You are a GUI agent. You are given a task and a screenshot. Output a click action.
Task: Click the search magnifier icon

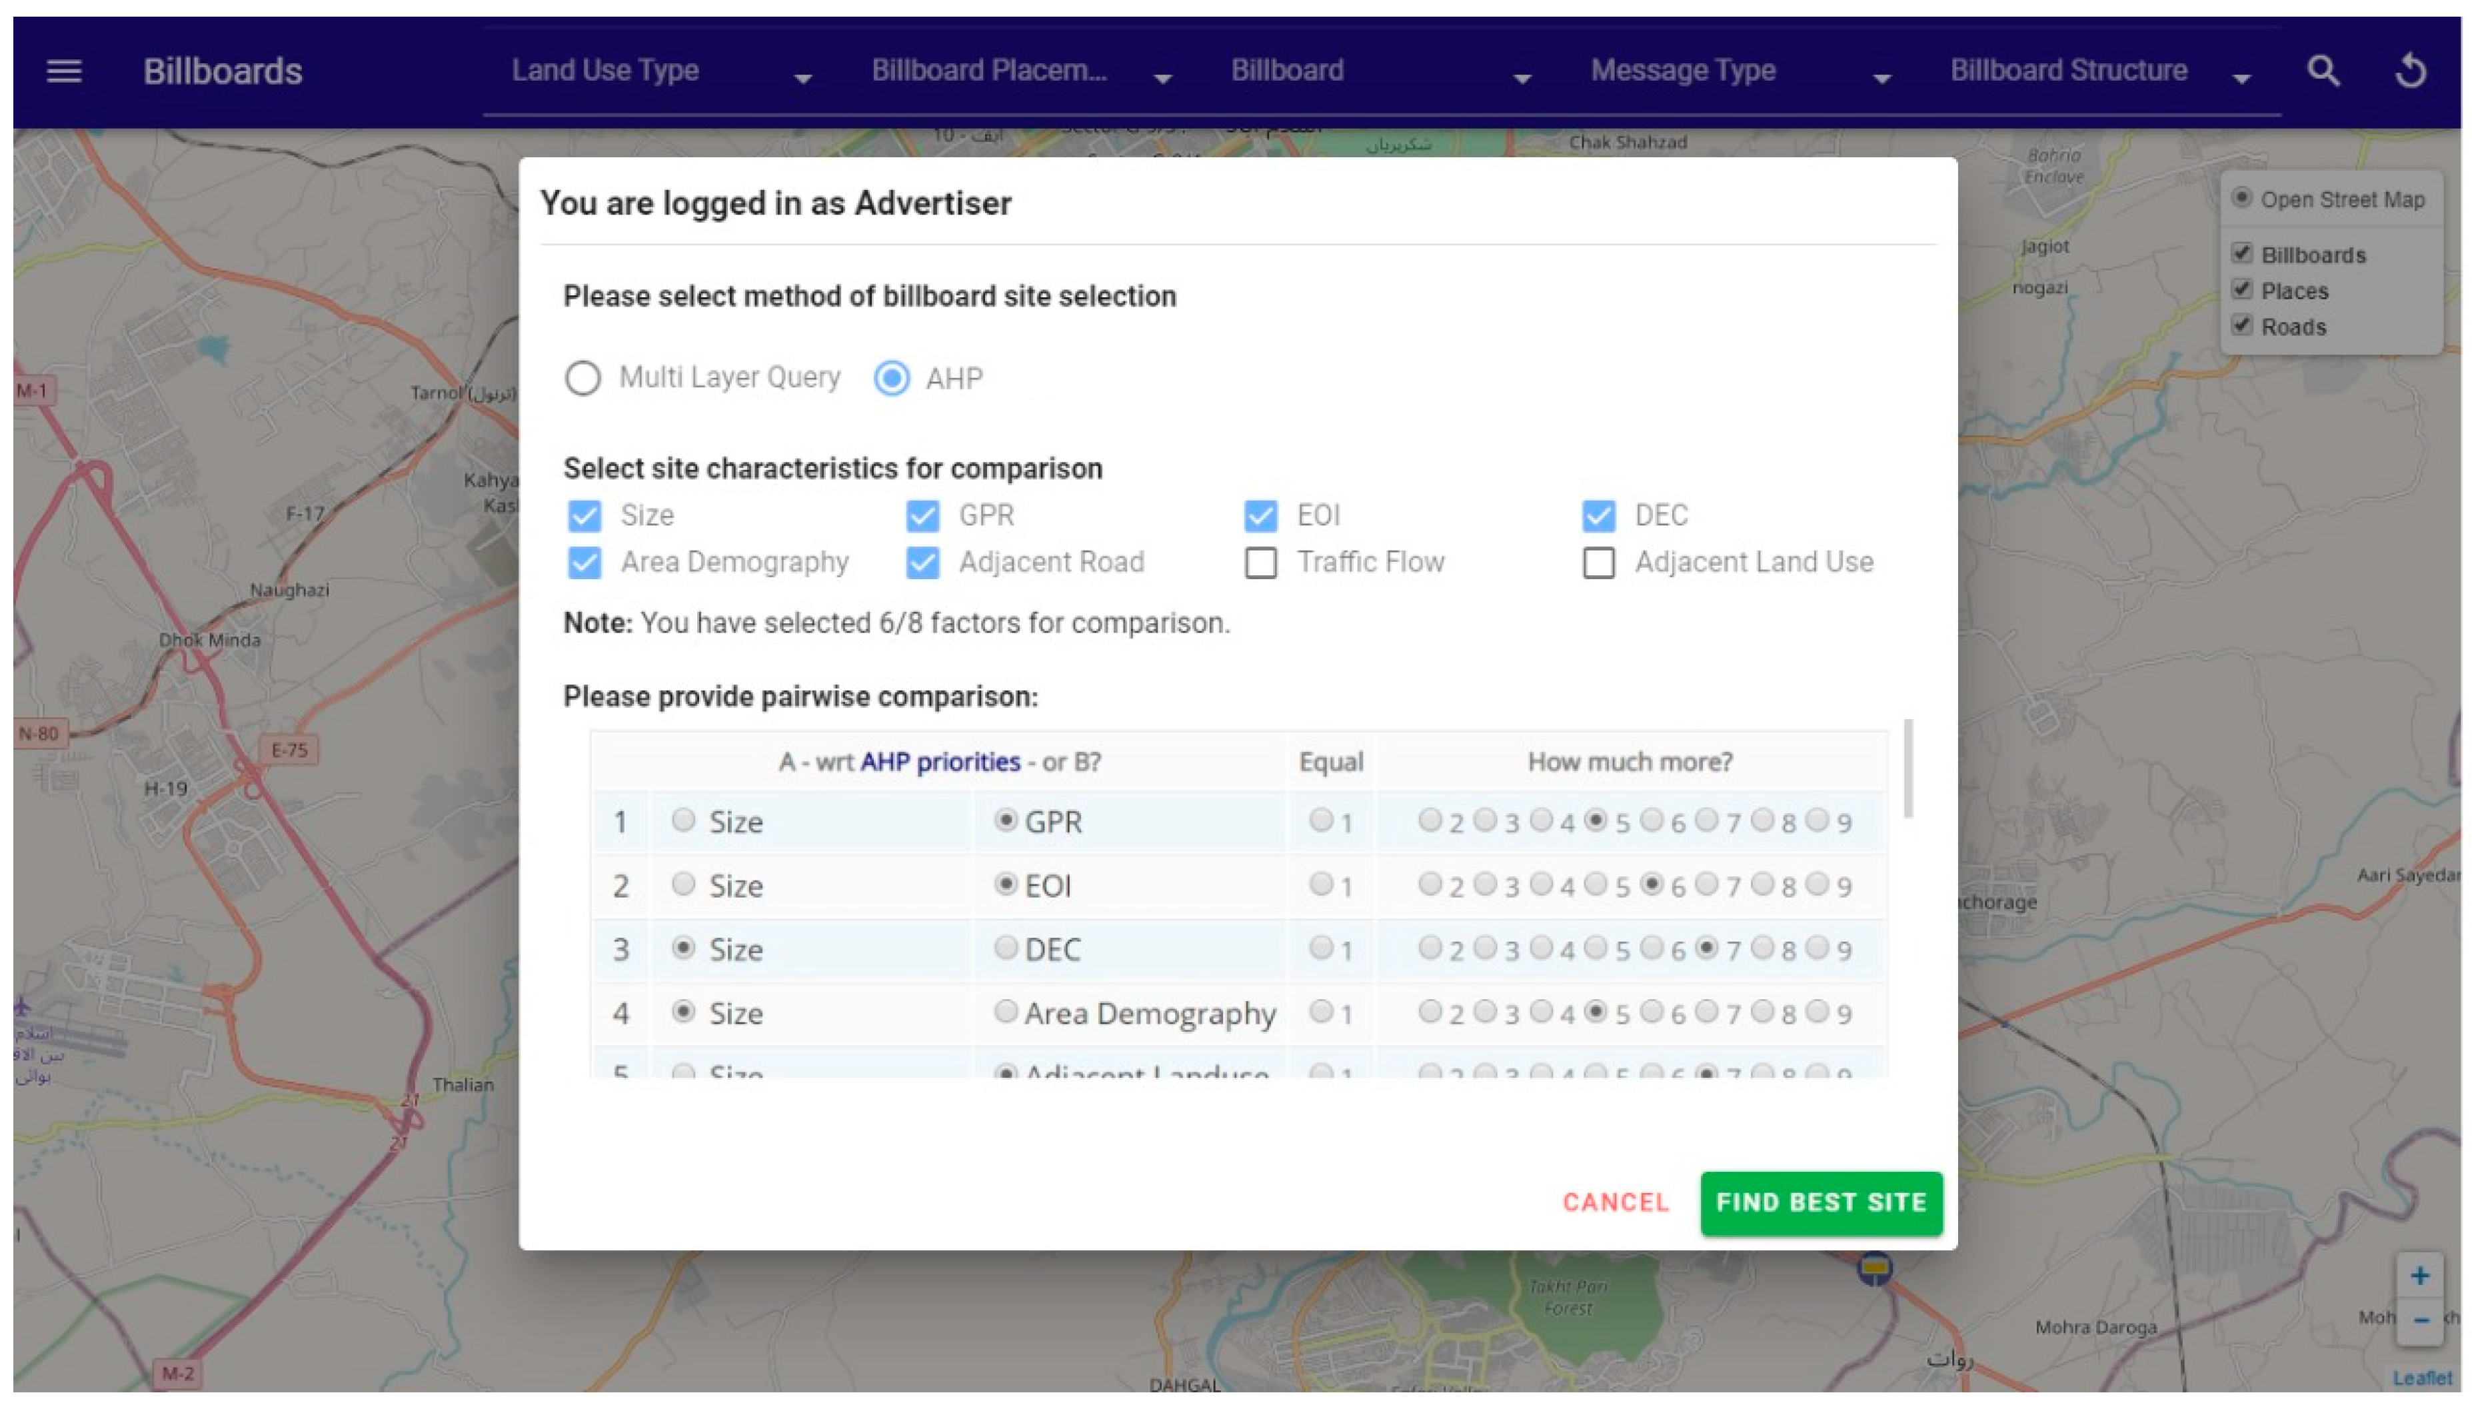click(x=2323, y=71)
